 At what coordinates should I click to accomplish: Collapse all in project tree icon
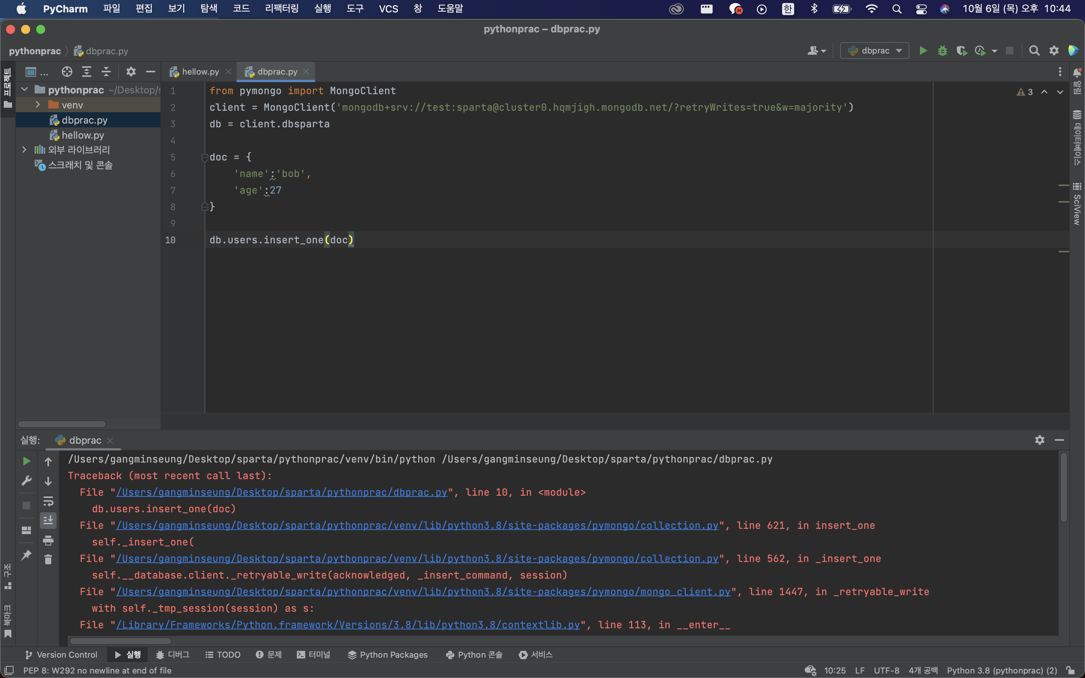(x=106, y=72)
